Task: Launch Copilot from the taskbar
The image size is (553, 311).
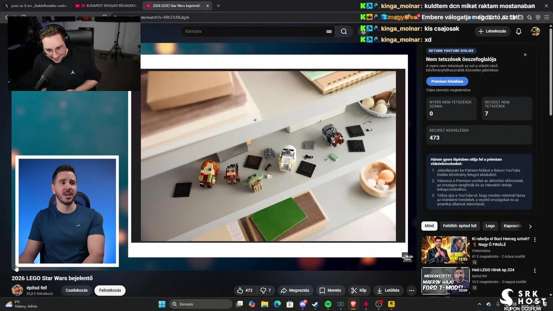Action: point(252,304)
